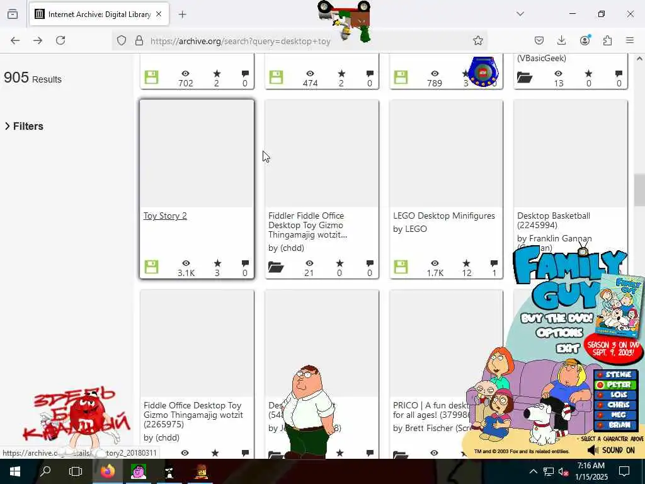
Task: Click the red M&M desktop toy
Action: point(86,418)
